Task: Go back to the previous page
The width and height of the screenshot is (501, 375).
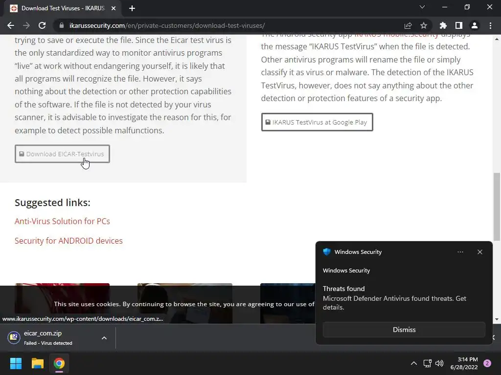Action: pyautogui.click(x=11, y=25)
